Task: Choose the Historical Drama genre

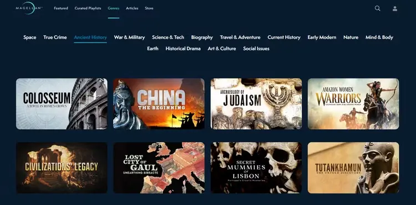Action: tap(183, 49)
